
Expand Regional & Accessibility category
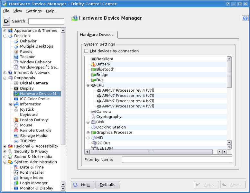click(5, 146)
